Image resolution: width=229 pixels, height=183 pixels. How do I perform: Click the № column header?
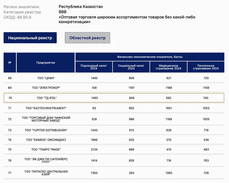10,63
